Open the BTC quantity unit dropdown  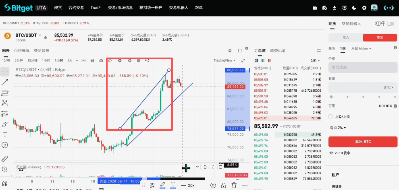pos(389,87)
